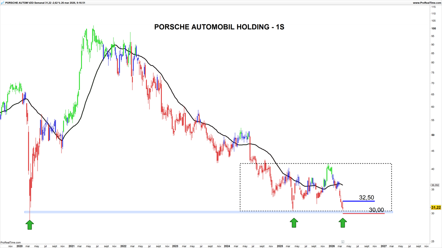Click the 75 value on the price axis
442x248 pixels.
point(433,72)
